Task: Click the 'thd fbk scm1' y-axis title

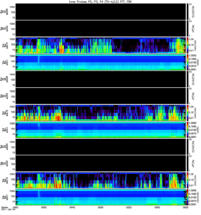Action: [5, 130]
